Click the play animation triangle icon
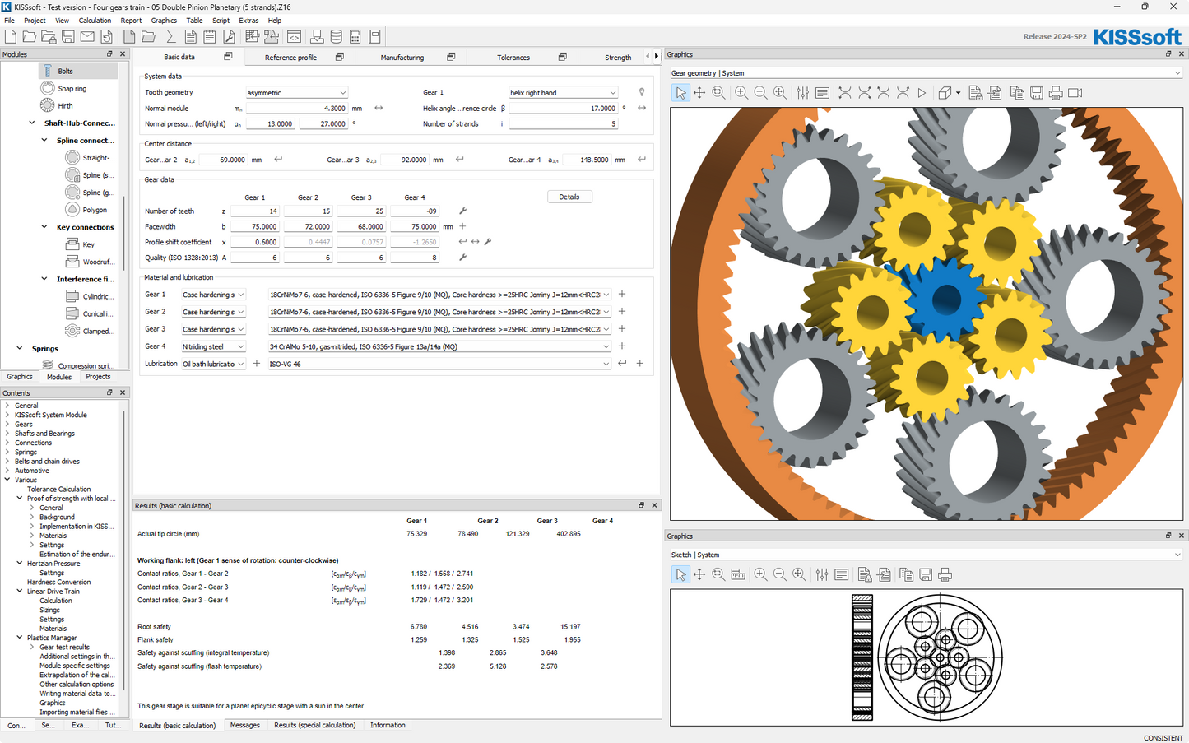This screenshot has height=743, width=1189. point(922,93)
